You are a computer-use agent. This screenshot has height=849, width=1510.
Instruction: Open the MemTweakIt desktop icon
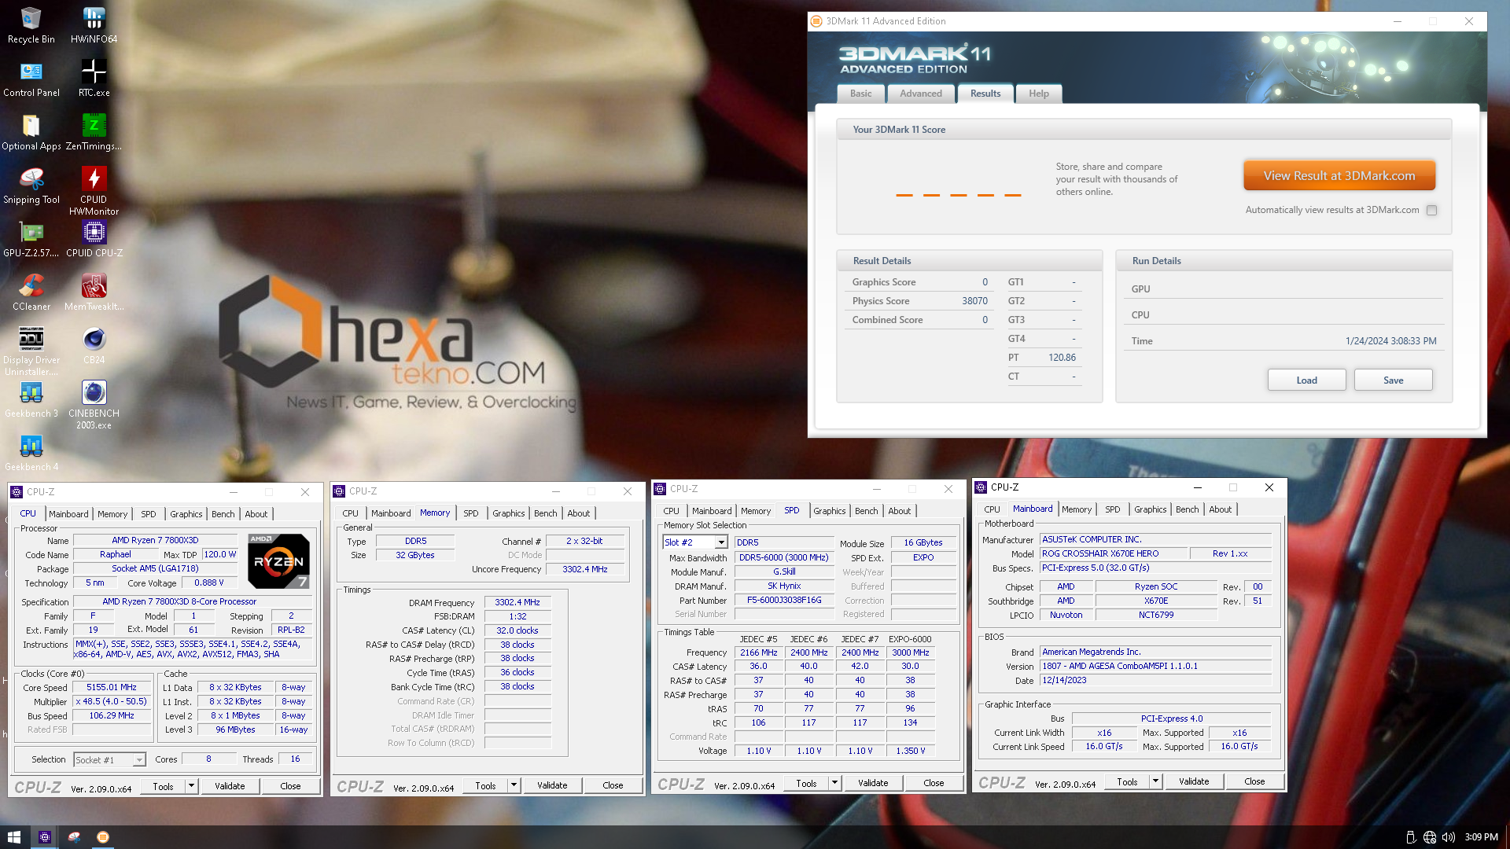click(x=94, y=292)
